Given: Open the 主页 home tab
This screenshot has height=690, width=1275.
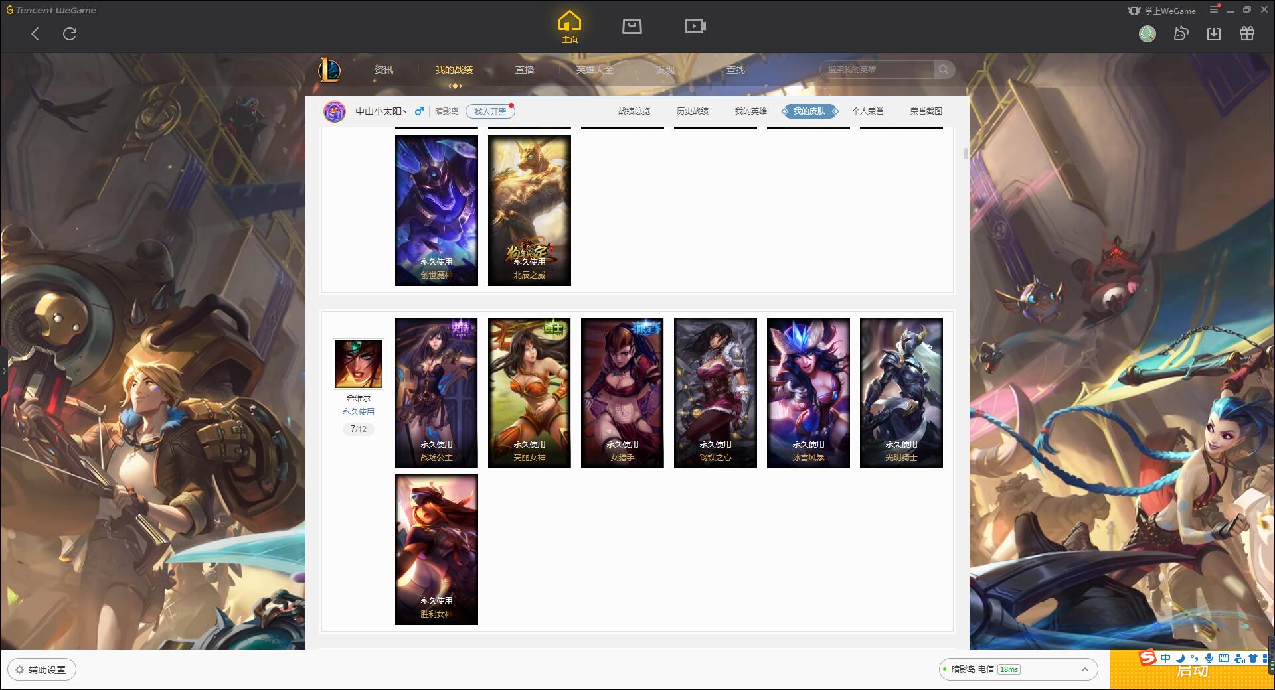Looking at the screenshot, I should click(x=570, y=27).
